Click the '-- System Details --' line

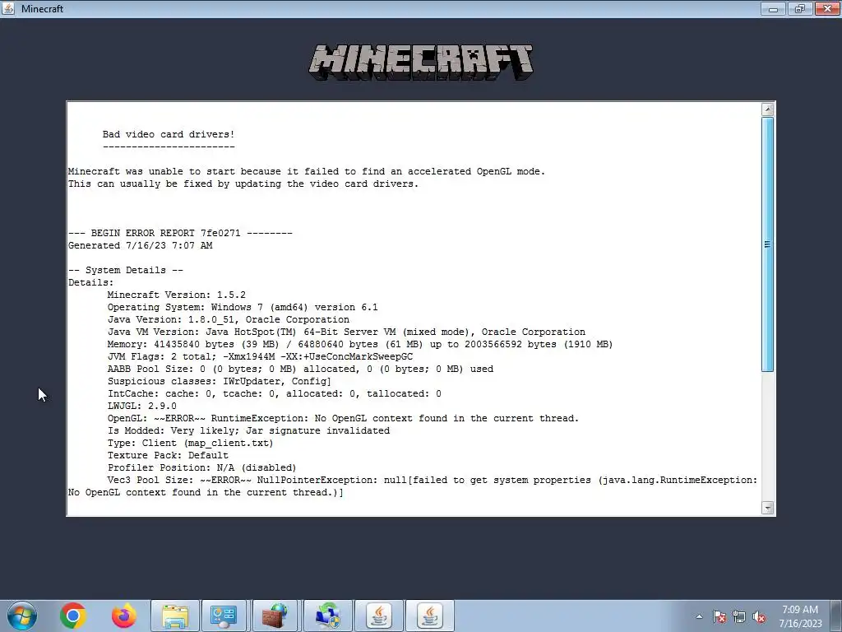point(126,270)
